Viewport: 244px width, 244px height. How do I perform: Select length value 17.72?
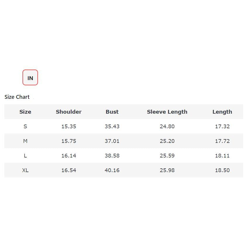click(x=222, y=141)
